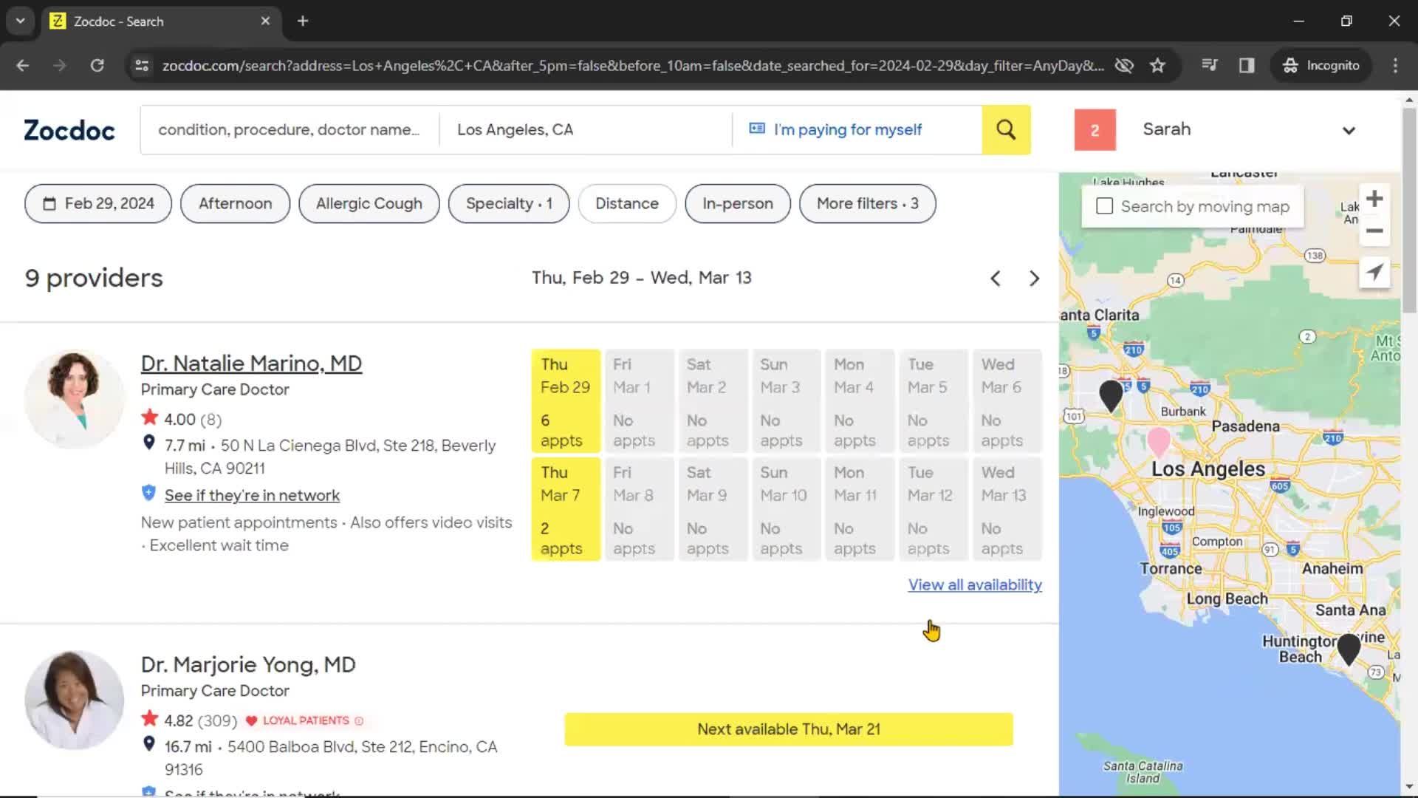Open the browser side panel
Screen dimensions: 1418x798
[x=1247, y=65]
